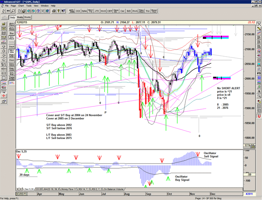Click the ADX DMI indicator button
Screen dimensions: 262x200
[71, 11]
